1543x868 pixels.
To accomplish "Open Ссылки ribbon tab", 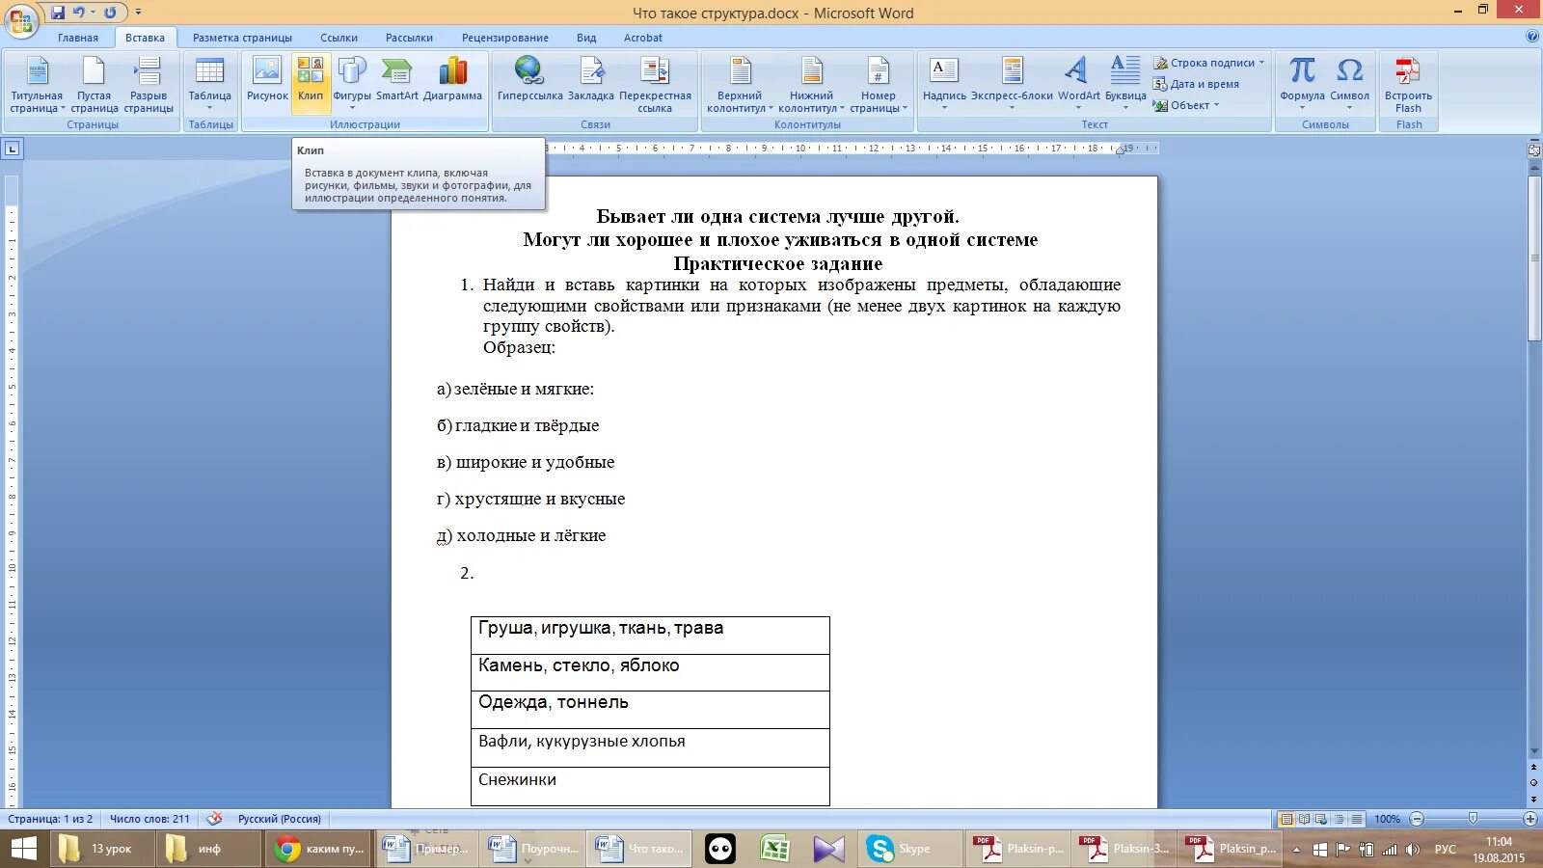I will (x=338, y=38).
